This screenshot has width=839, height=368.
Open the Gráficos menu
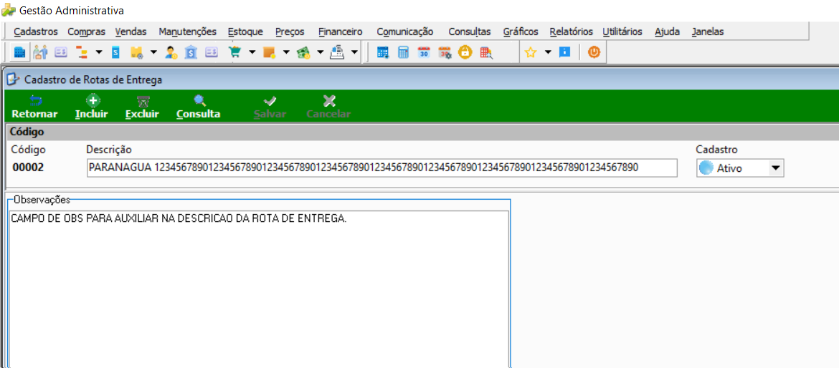[x=521, y=32]
